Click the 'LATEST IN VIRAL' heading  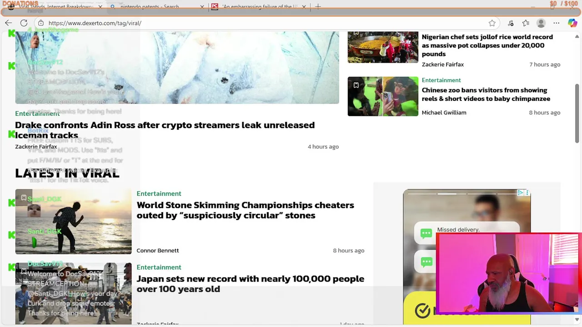pos(67,173)
